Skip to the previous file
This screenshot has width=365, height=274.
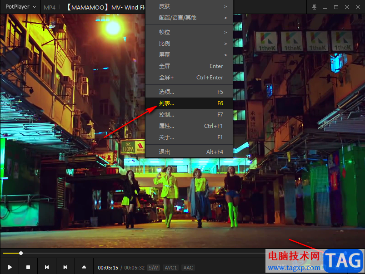(x=47, y=267)
